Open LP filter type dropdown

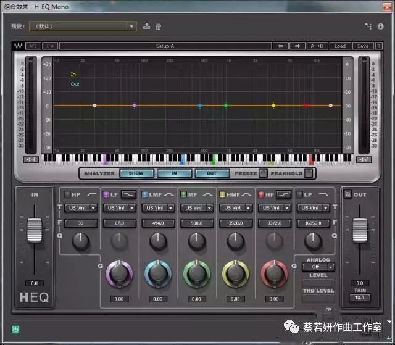tap(314, 208)
